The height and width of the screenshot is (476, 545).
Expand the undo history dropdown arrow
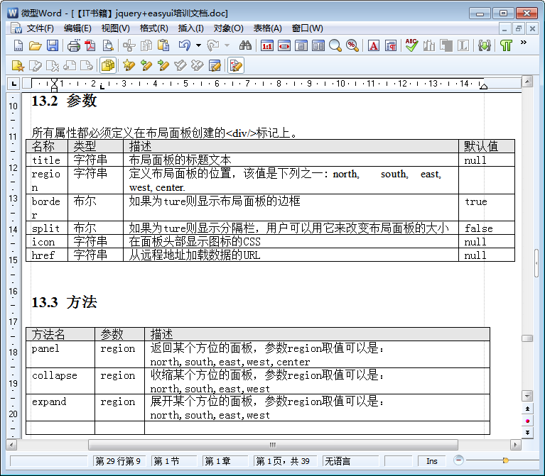[198, 45]
